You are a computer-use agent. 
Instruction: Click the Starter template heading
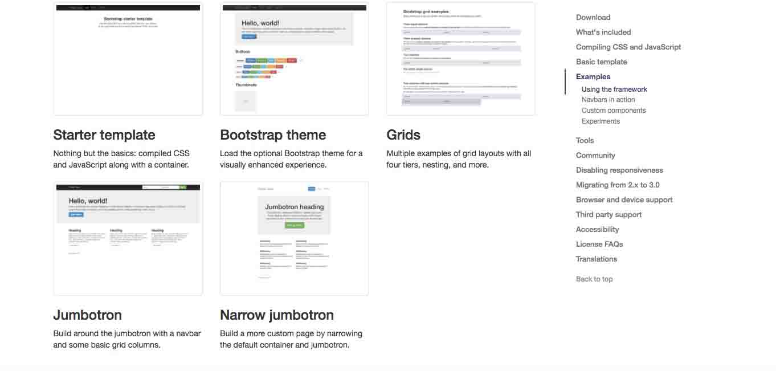coord(104,135)
